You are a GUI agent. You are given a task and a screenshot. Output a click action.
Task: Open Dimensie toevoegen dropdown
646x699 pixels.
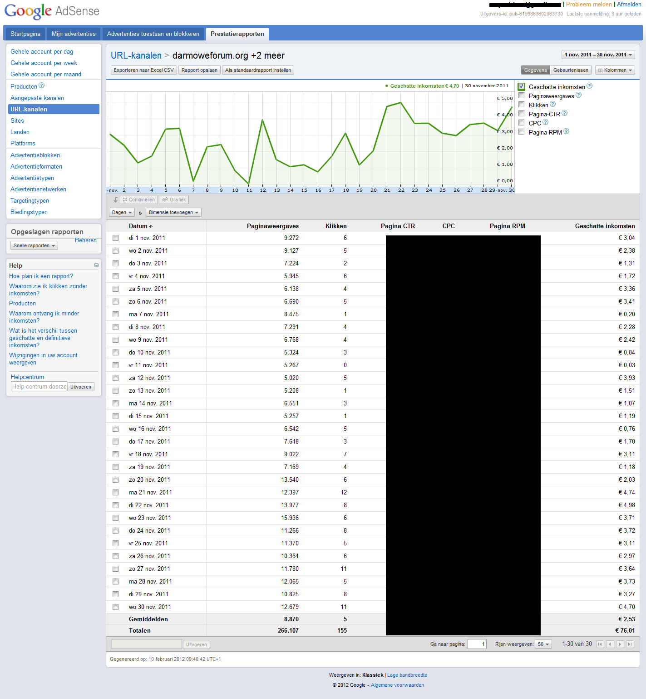click(173, 212)
